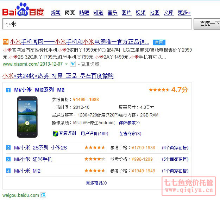Open Mi/小米 MI2系列 M2 product title
The width and height of the screenshot is (220, 200).
coord(39,90)
